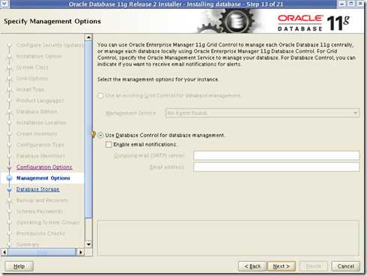This screenshot has width=367, height=276.
Task: Click the Database Edition step
Action: (37, 111)
